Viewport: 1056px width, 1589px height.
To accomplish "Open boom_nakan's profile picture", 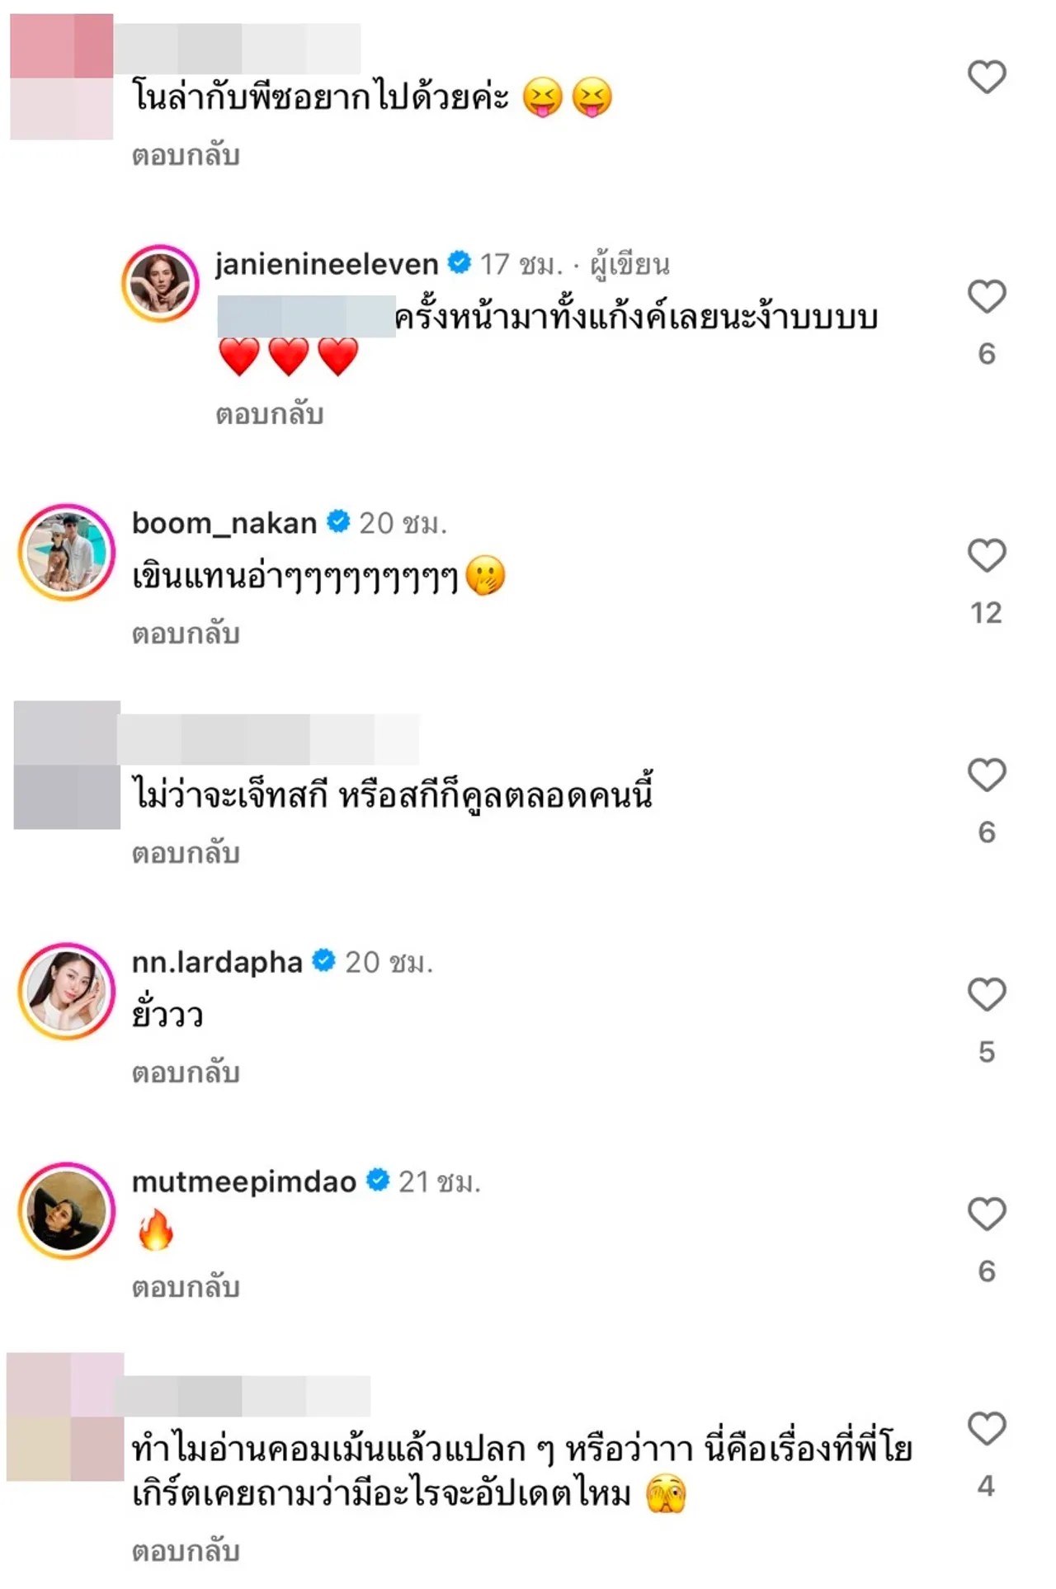I will pyautogui.click(x=66, y=551).
